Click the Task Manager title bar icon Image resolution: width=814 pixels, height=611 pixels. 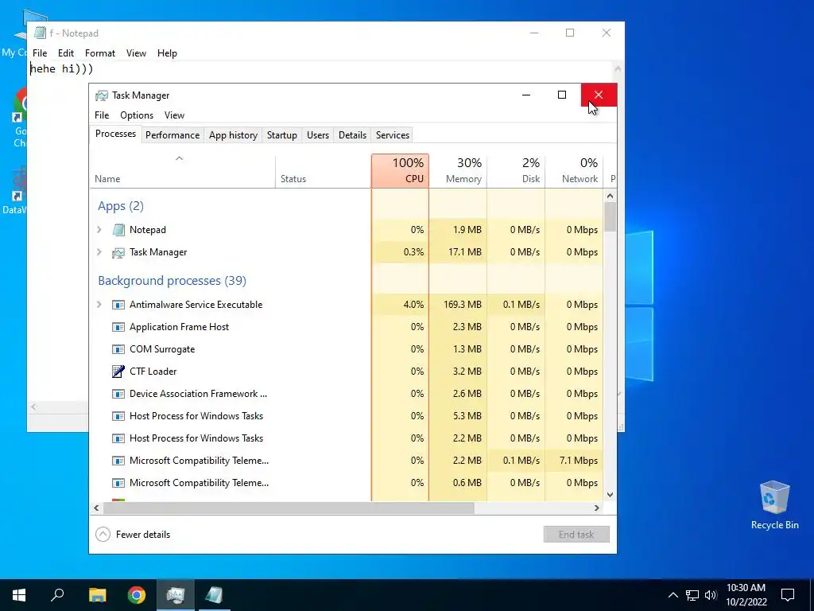point(102,95)
